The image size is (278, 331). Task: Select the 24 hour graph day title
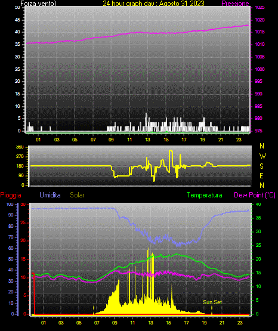click(153, 4)
